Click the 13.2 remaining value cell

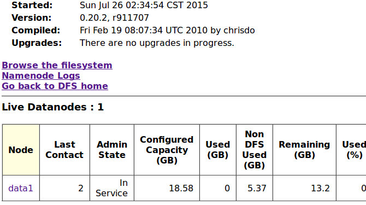pyautogui.click(x=304, y=188)
